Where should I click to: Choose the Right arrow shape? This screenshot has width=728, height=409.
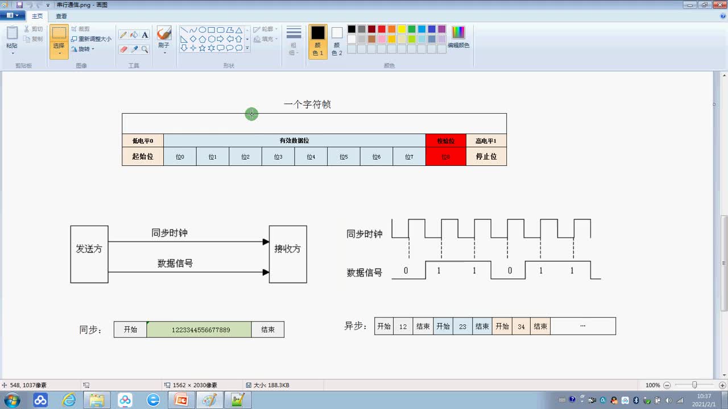(x=220, y=39)
